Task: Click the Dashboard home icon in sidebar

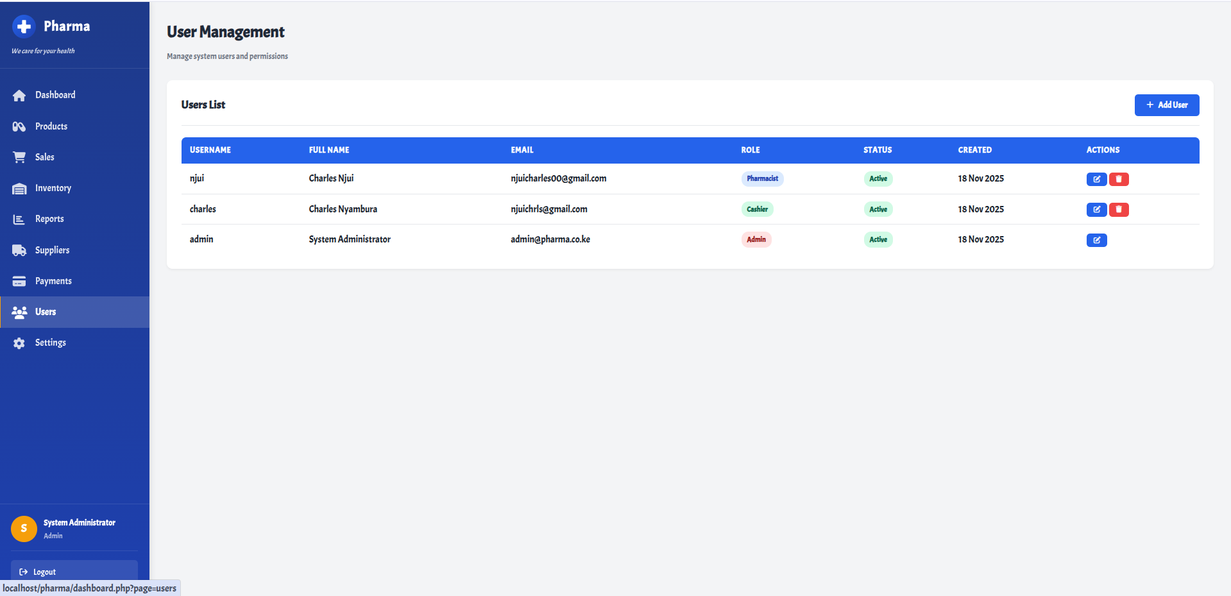Action: point(19,96)
